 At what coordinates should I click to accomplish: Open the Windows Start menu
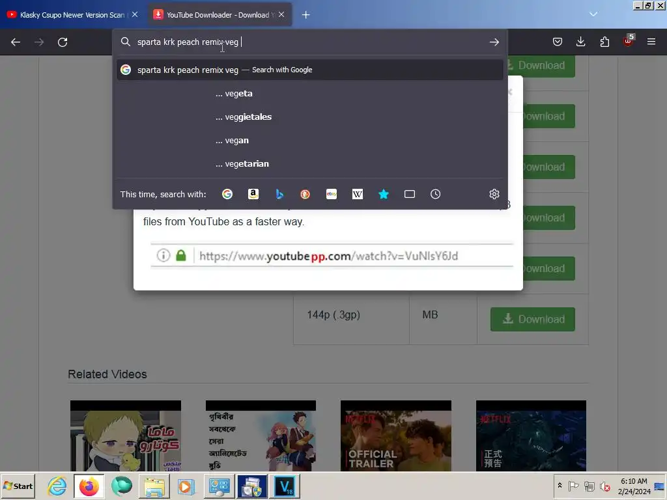(x=18, y=486)
